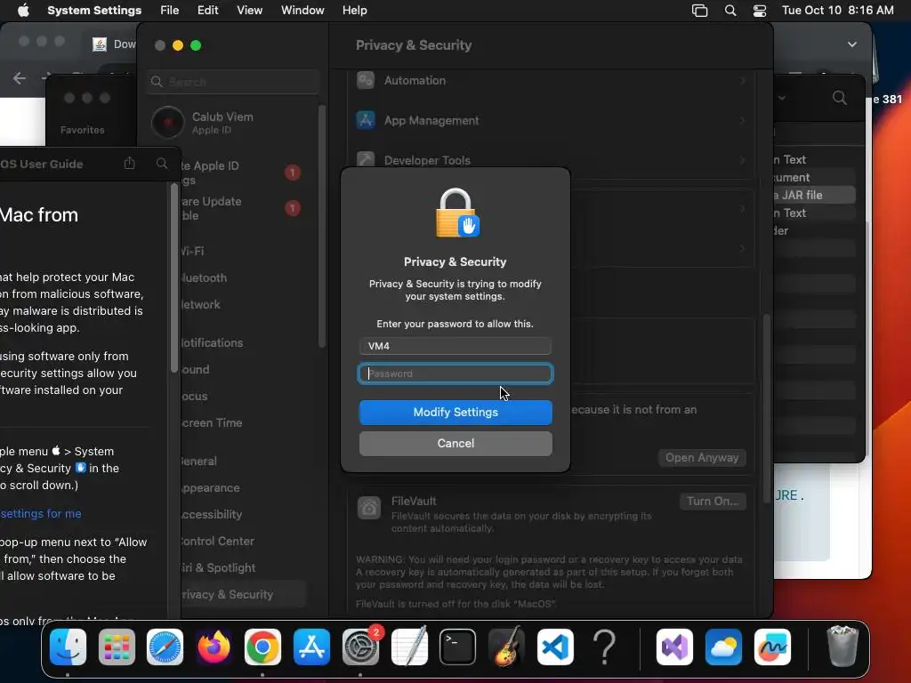Click the Modify Settings button

click(x=455, y=413)
